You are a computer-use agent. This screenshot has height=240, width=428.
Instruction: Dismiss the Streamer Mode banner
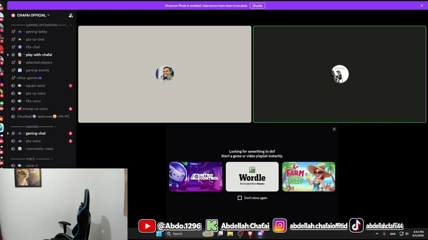tap(422, 6)
